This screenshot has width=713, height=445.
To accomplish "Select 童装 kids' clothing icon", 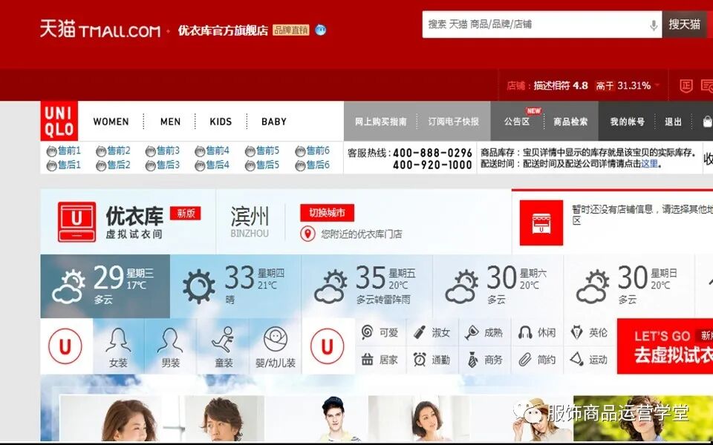I will point(224,346).
